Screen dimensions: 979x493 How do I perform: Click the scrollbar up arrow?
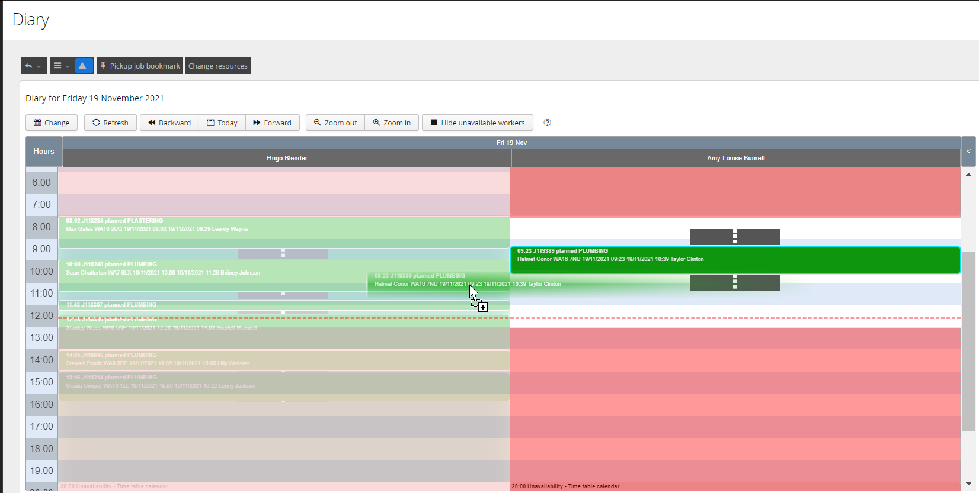tap(968, 175)
